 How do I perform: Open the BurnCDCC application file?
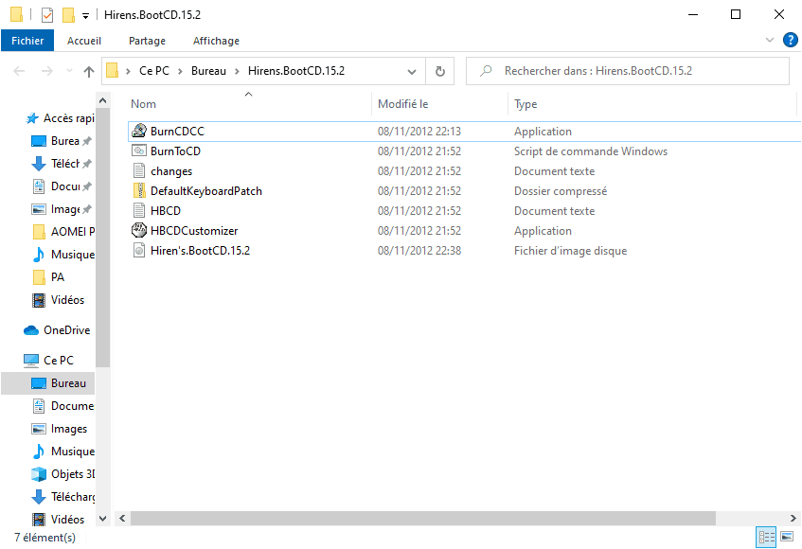(x=177, y=132)
